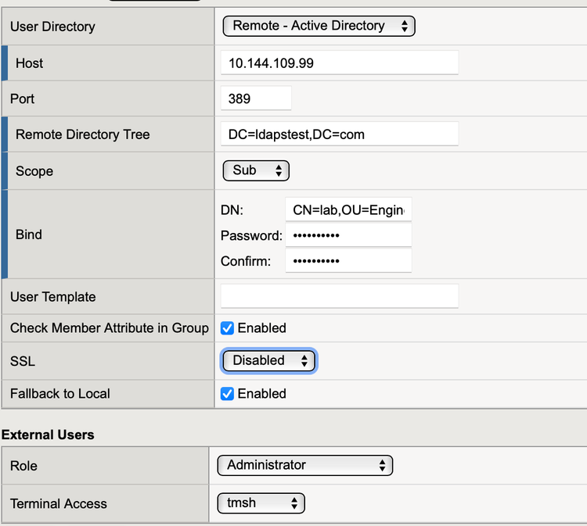Screen dimensions: 587x526
Task: Uncheck the Fallback to Local checkbox
Action: click(x=228, y=394)
